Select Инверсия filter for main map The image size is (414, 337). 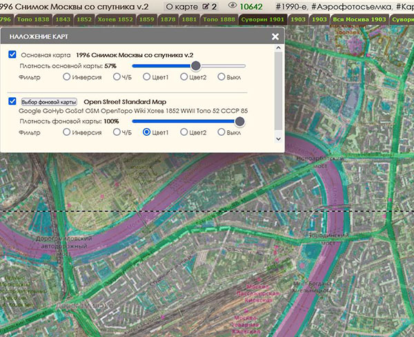coord(67,76)
